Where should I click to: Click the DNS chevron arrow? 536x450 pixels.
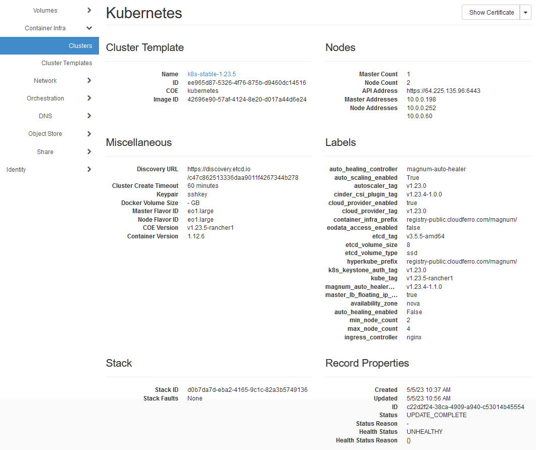pyautogui.click(x=89, y=116)
